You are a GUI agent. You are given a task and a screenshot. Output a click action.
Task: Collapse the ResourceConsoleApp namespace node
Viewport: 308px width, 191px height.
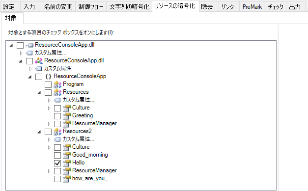coord(30,77)
